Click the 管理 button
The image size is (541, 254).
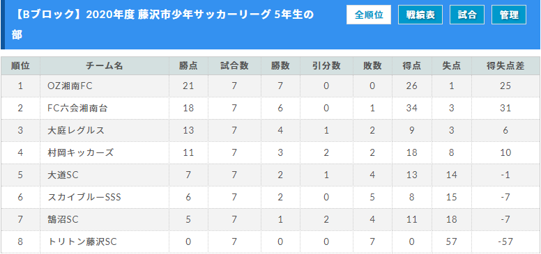(x=509, y=15)
